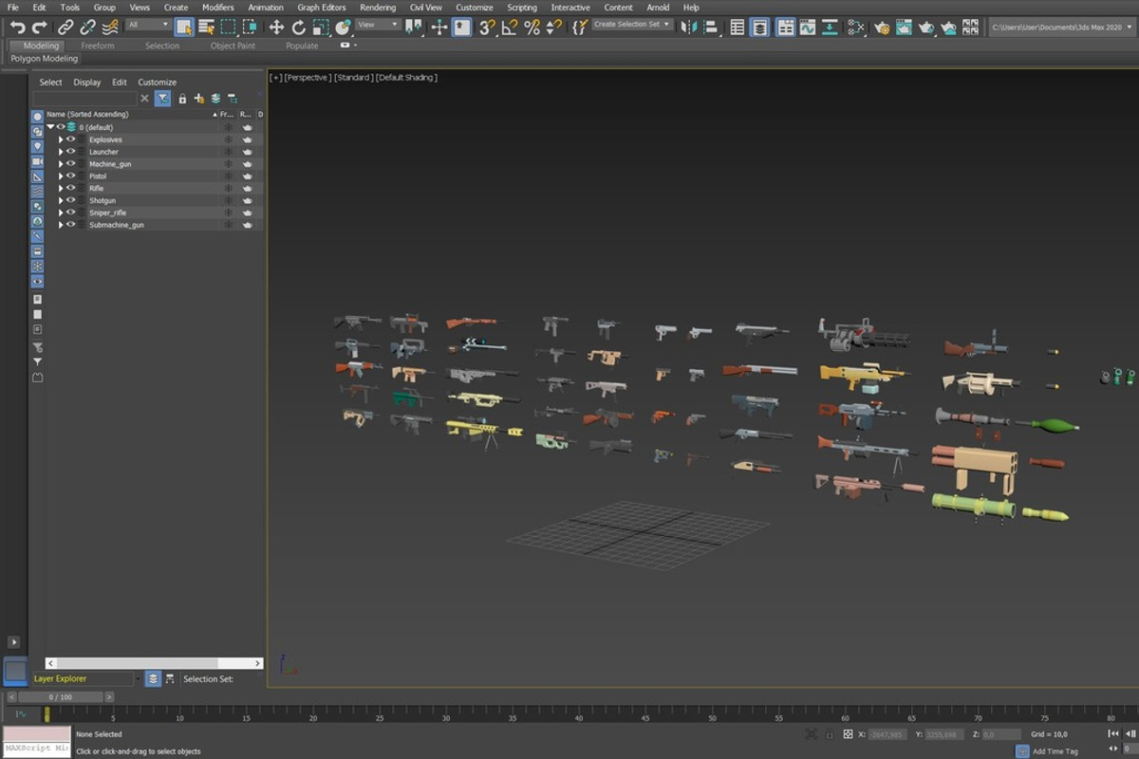Toggle the Scene Explorer button
Viewport: 1139px width, 759px height.
(738, 28)
